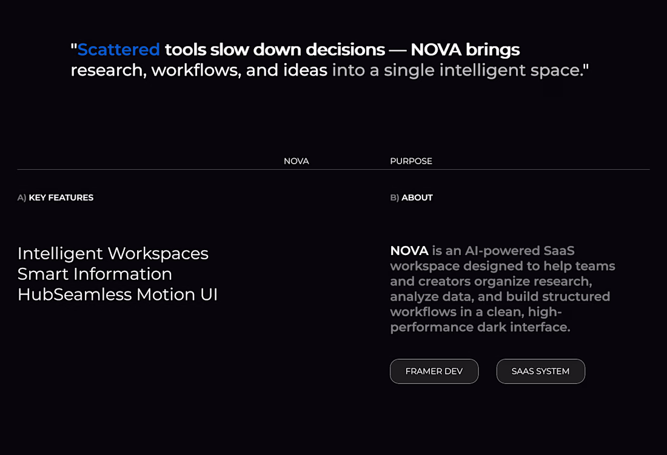The width and height of the screenshot is (667, 455).
Task: Click 'tools slow down decisions' headline text
Action: (275, 50)
